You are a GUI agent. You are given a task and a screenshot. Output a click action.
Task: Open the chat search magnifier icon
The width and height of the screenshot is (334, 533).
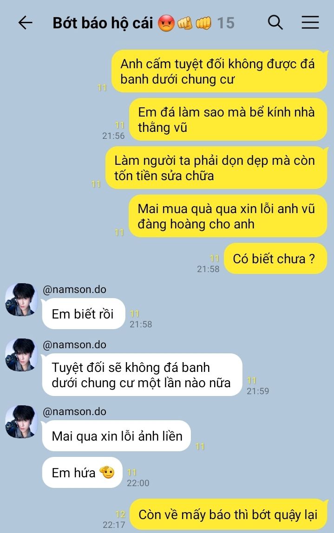[x=275, y=22]
